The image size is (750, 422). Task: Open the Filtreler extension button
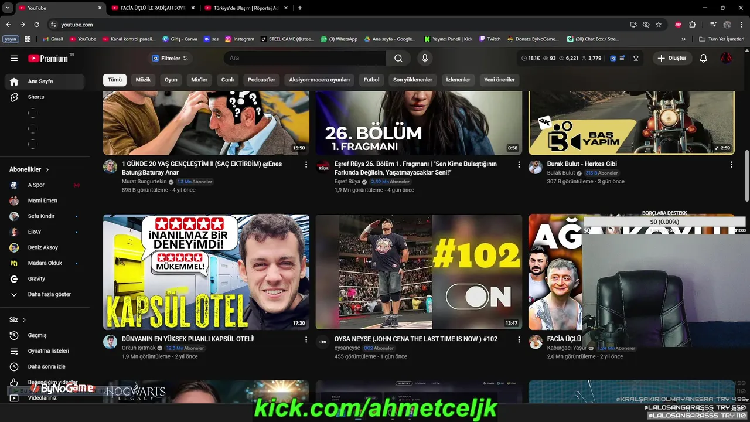170,58
